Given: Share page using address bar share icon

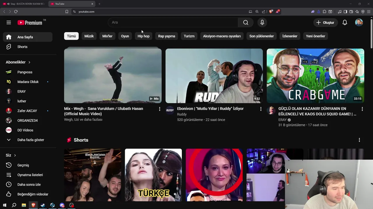Looking at the screenshot, I should point(264,12).
